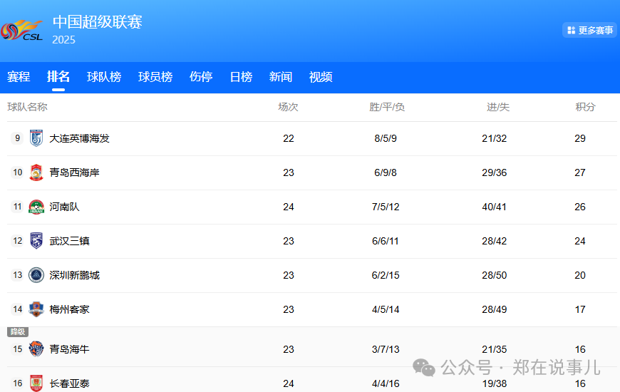The image size is (620, 392).
Task: Click the 积分 column header
Action: pos(585,107)
